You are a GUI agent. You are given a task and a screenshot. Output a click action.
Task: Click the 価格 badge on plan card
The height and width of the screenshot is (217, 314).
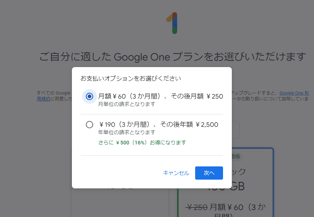[237, 157]
